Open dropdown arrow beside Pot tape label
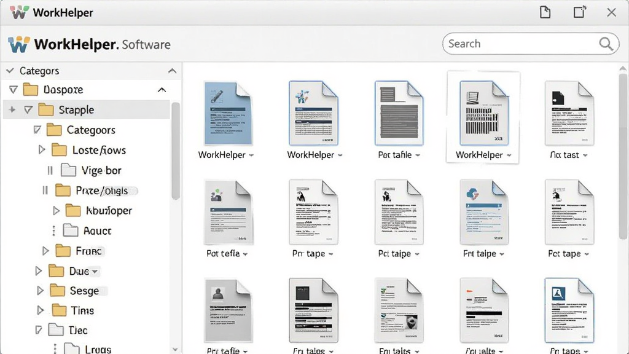 click(x=587, y=254)
